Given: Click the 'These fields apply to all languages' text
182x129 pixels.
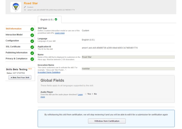Looking at the screenshot, I should click(x=67, y=86).
